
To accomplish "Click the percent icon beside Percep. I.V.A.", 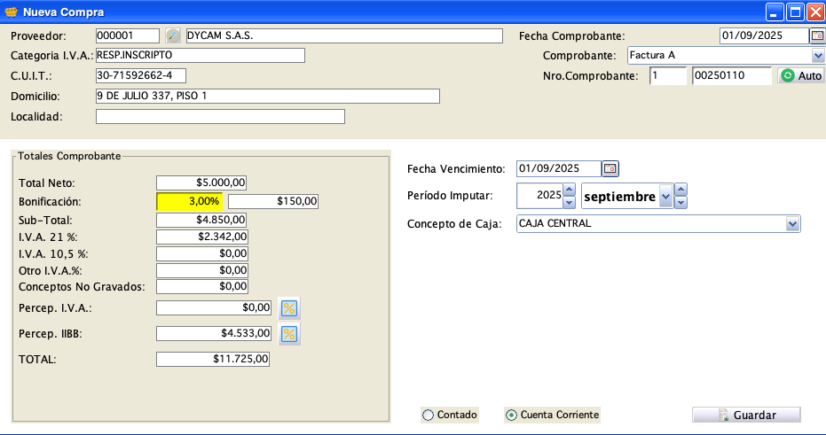I will coord(289,308).
